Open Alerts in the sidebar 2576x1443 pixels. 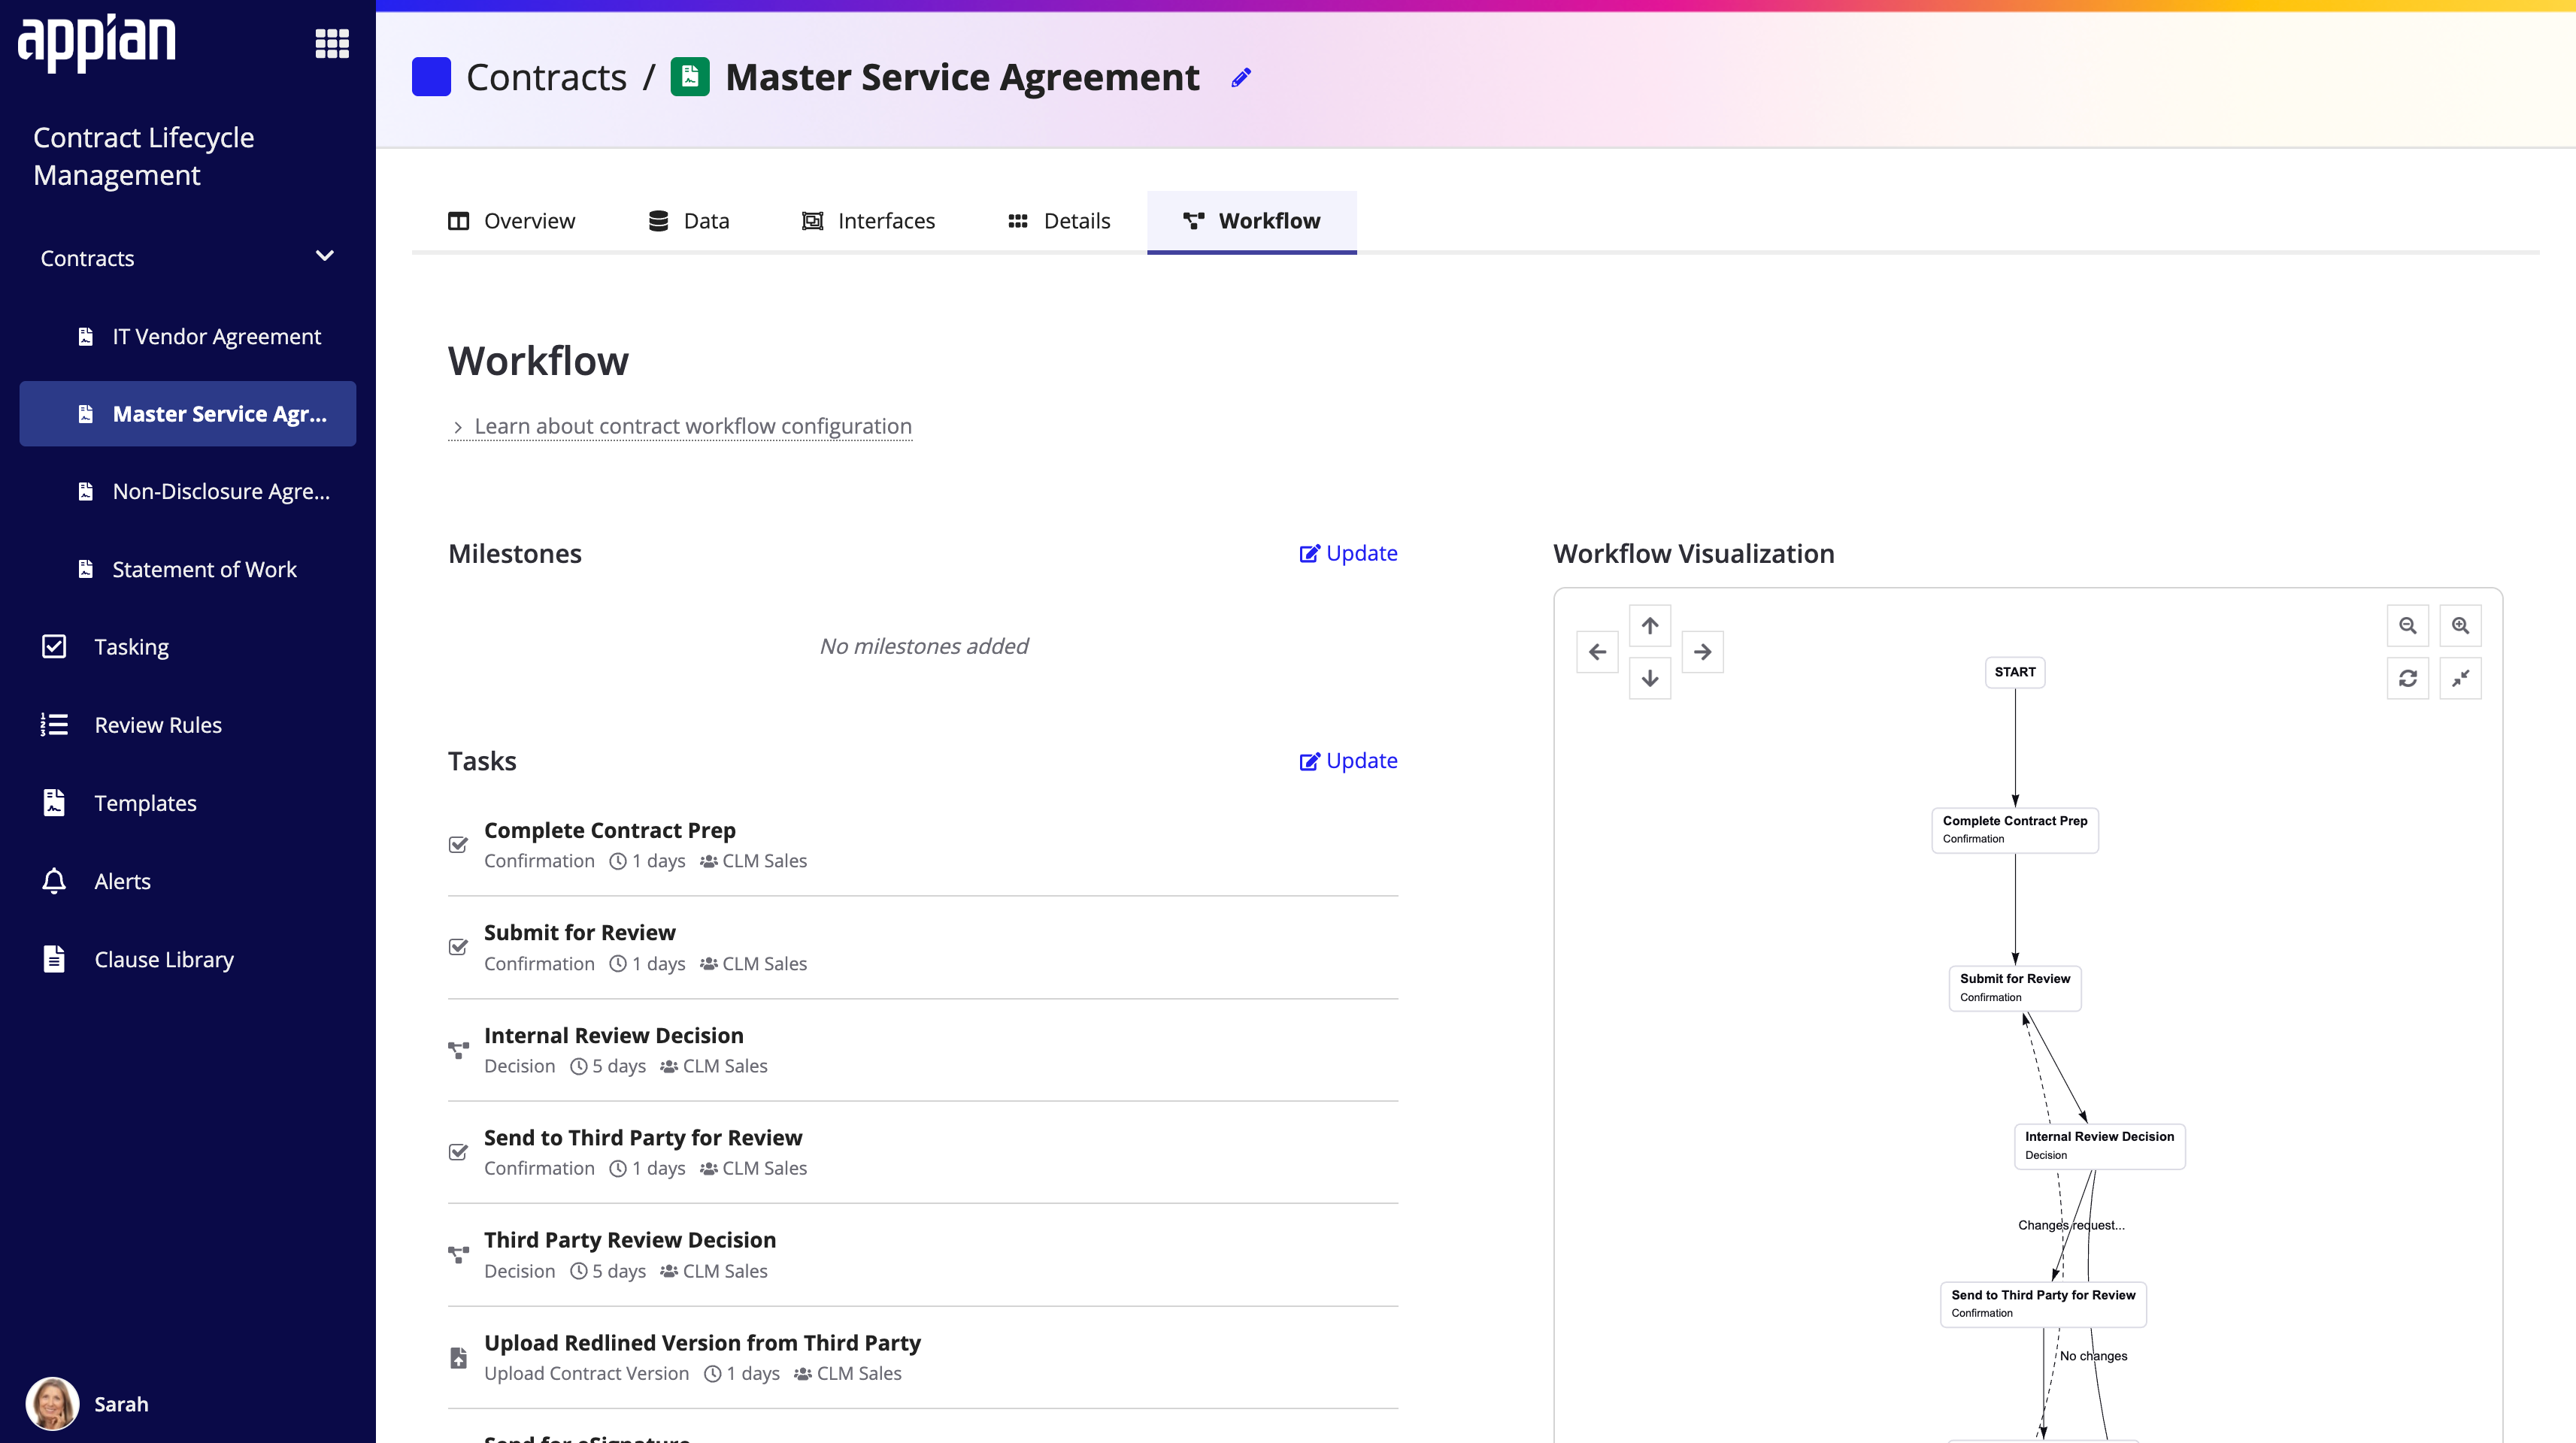[188, 882]
